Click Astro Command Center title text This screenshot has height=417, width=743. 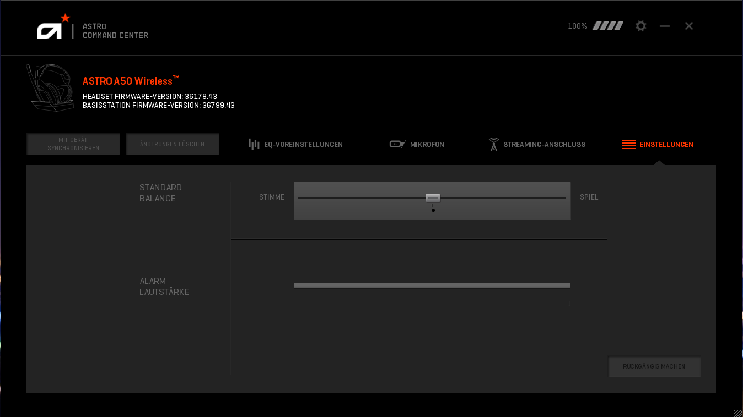(115, 31)
